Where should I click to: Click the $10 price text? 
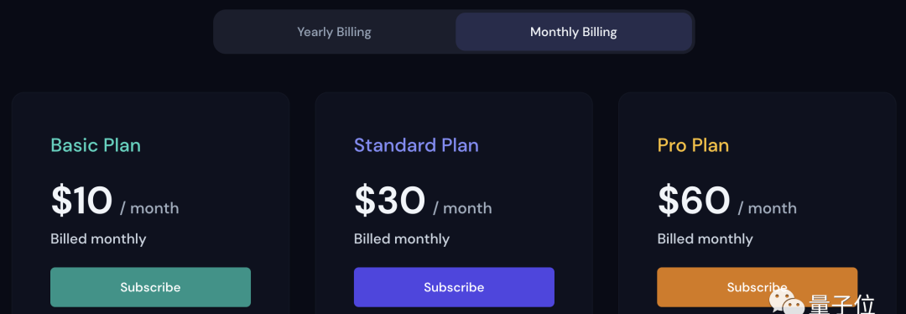pos(81,201)
